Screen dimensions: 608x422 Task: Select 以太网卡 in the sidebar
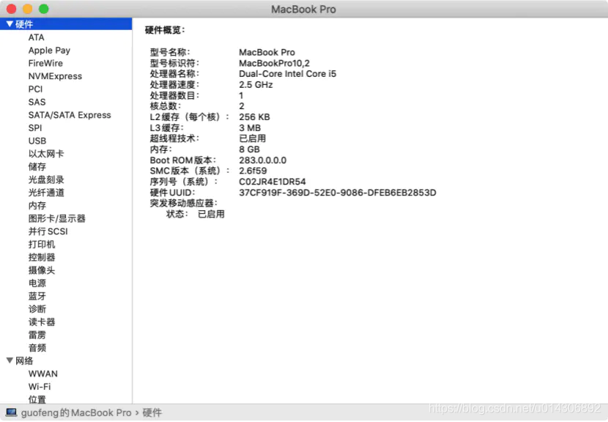[x=46, y=154]
